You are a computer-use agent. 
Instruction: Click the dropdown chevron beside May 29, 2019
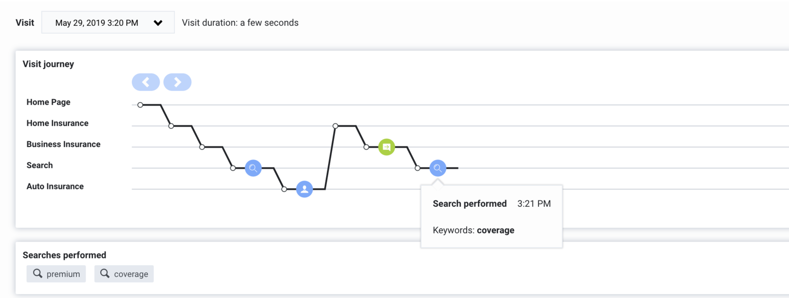pyautogui.click(x=158, y=23)
